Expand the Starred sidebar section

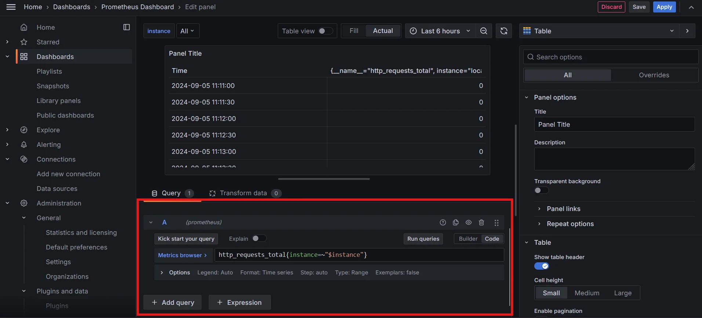tap(7, 42)
